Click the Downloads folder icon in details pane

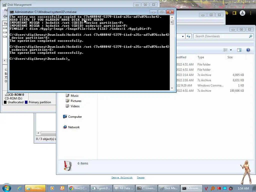tap(68, 165)
